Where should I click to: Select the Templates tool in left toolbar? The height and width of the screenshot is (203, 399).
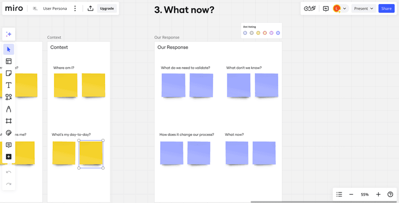(x=8, y=61)
